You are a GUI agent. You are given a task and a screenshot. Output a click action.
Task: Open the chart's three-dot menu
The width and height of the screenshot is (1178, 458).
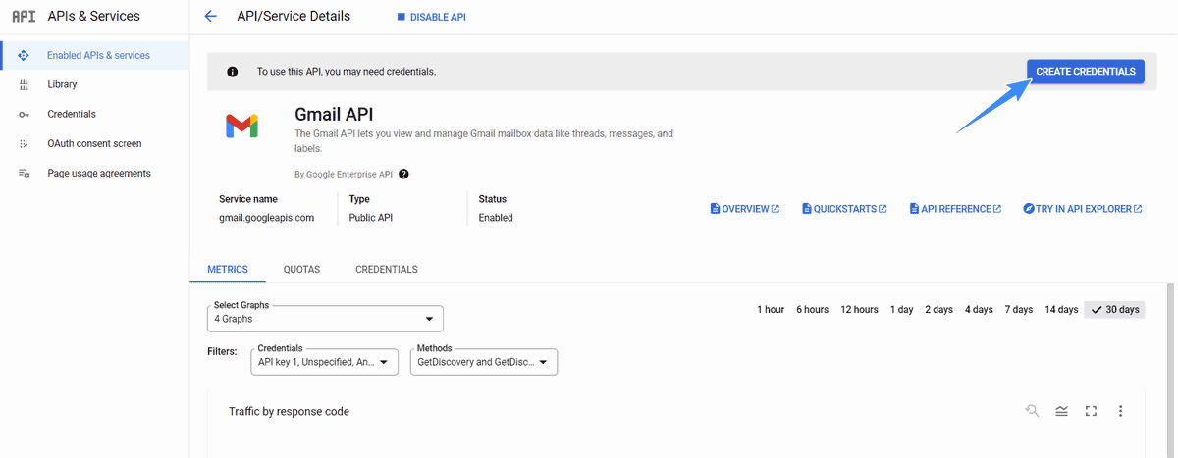1120,411
